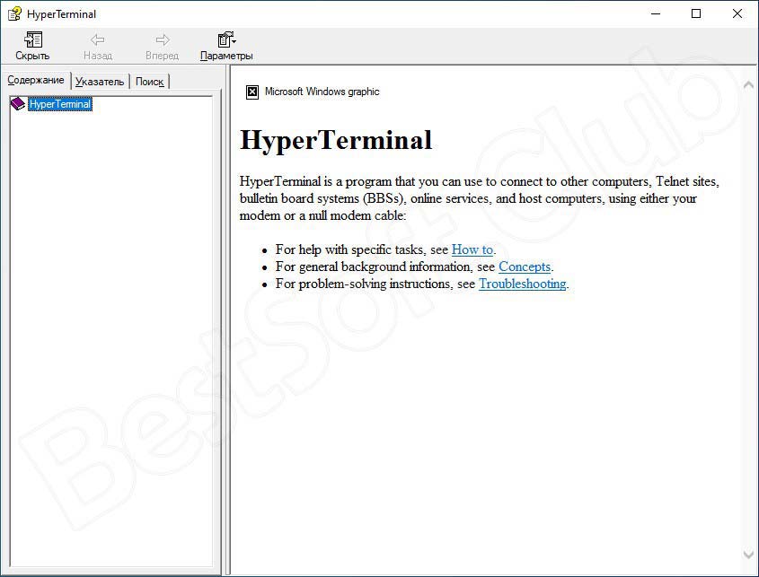Click the Скрыть (Hide) toolbar icon

click(x=33, y=39)
